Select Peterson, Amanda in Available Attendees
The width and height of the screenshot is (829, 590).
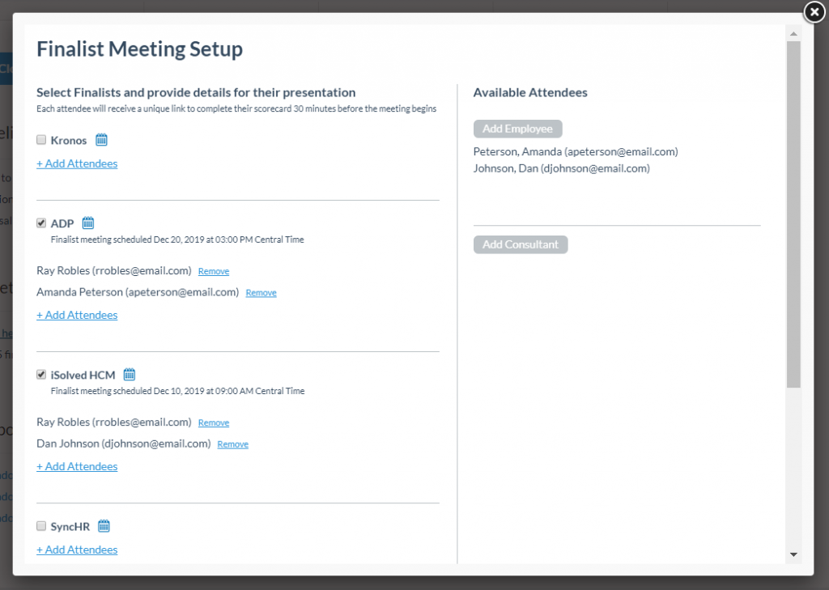(x=575, y=151)
